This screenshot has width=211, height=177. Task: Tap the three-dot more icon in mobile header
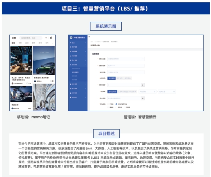[46, 38]
